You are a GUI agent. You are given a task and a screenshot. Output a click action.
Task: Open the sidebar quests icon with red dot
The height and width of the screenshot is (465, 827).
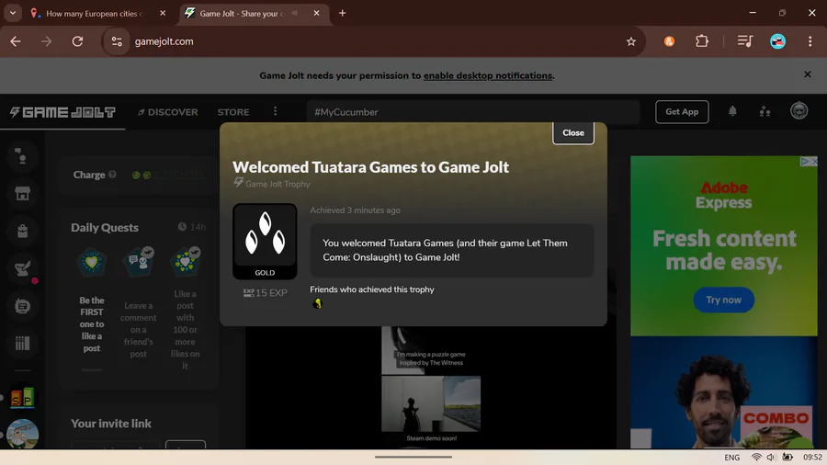pyautogui.click(x=23, y=269)
